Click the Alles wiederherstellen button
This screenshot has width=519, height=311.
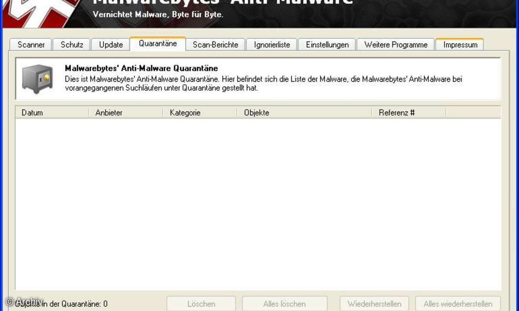(x=458, y=304)
